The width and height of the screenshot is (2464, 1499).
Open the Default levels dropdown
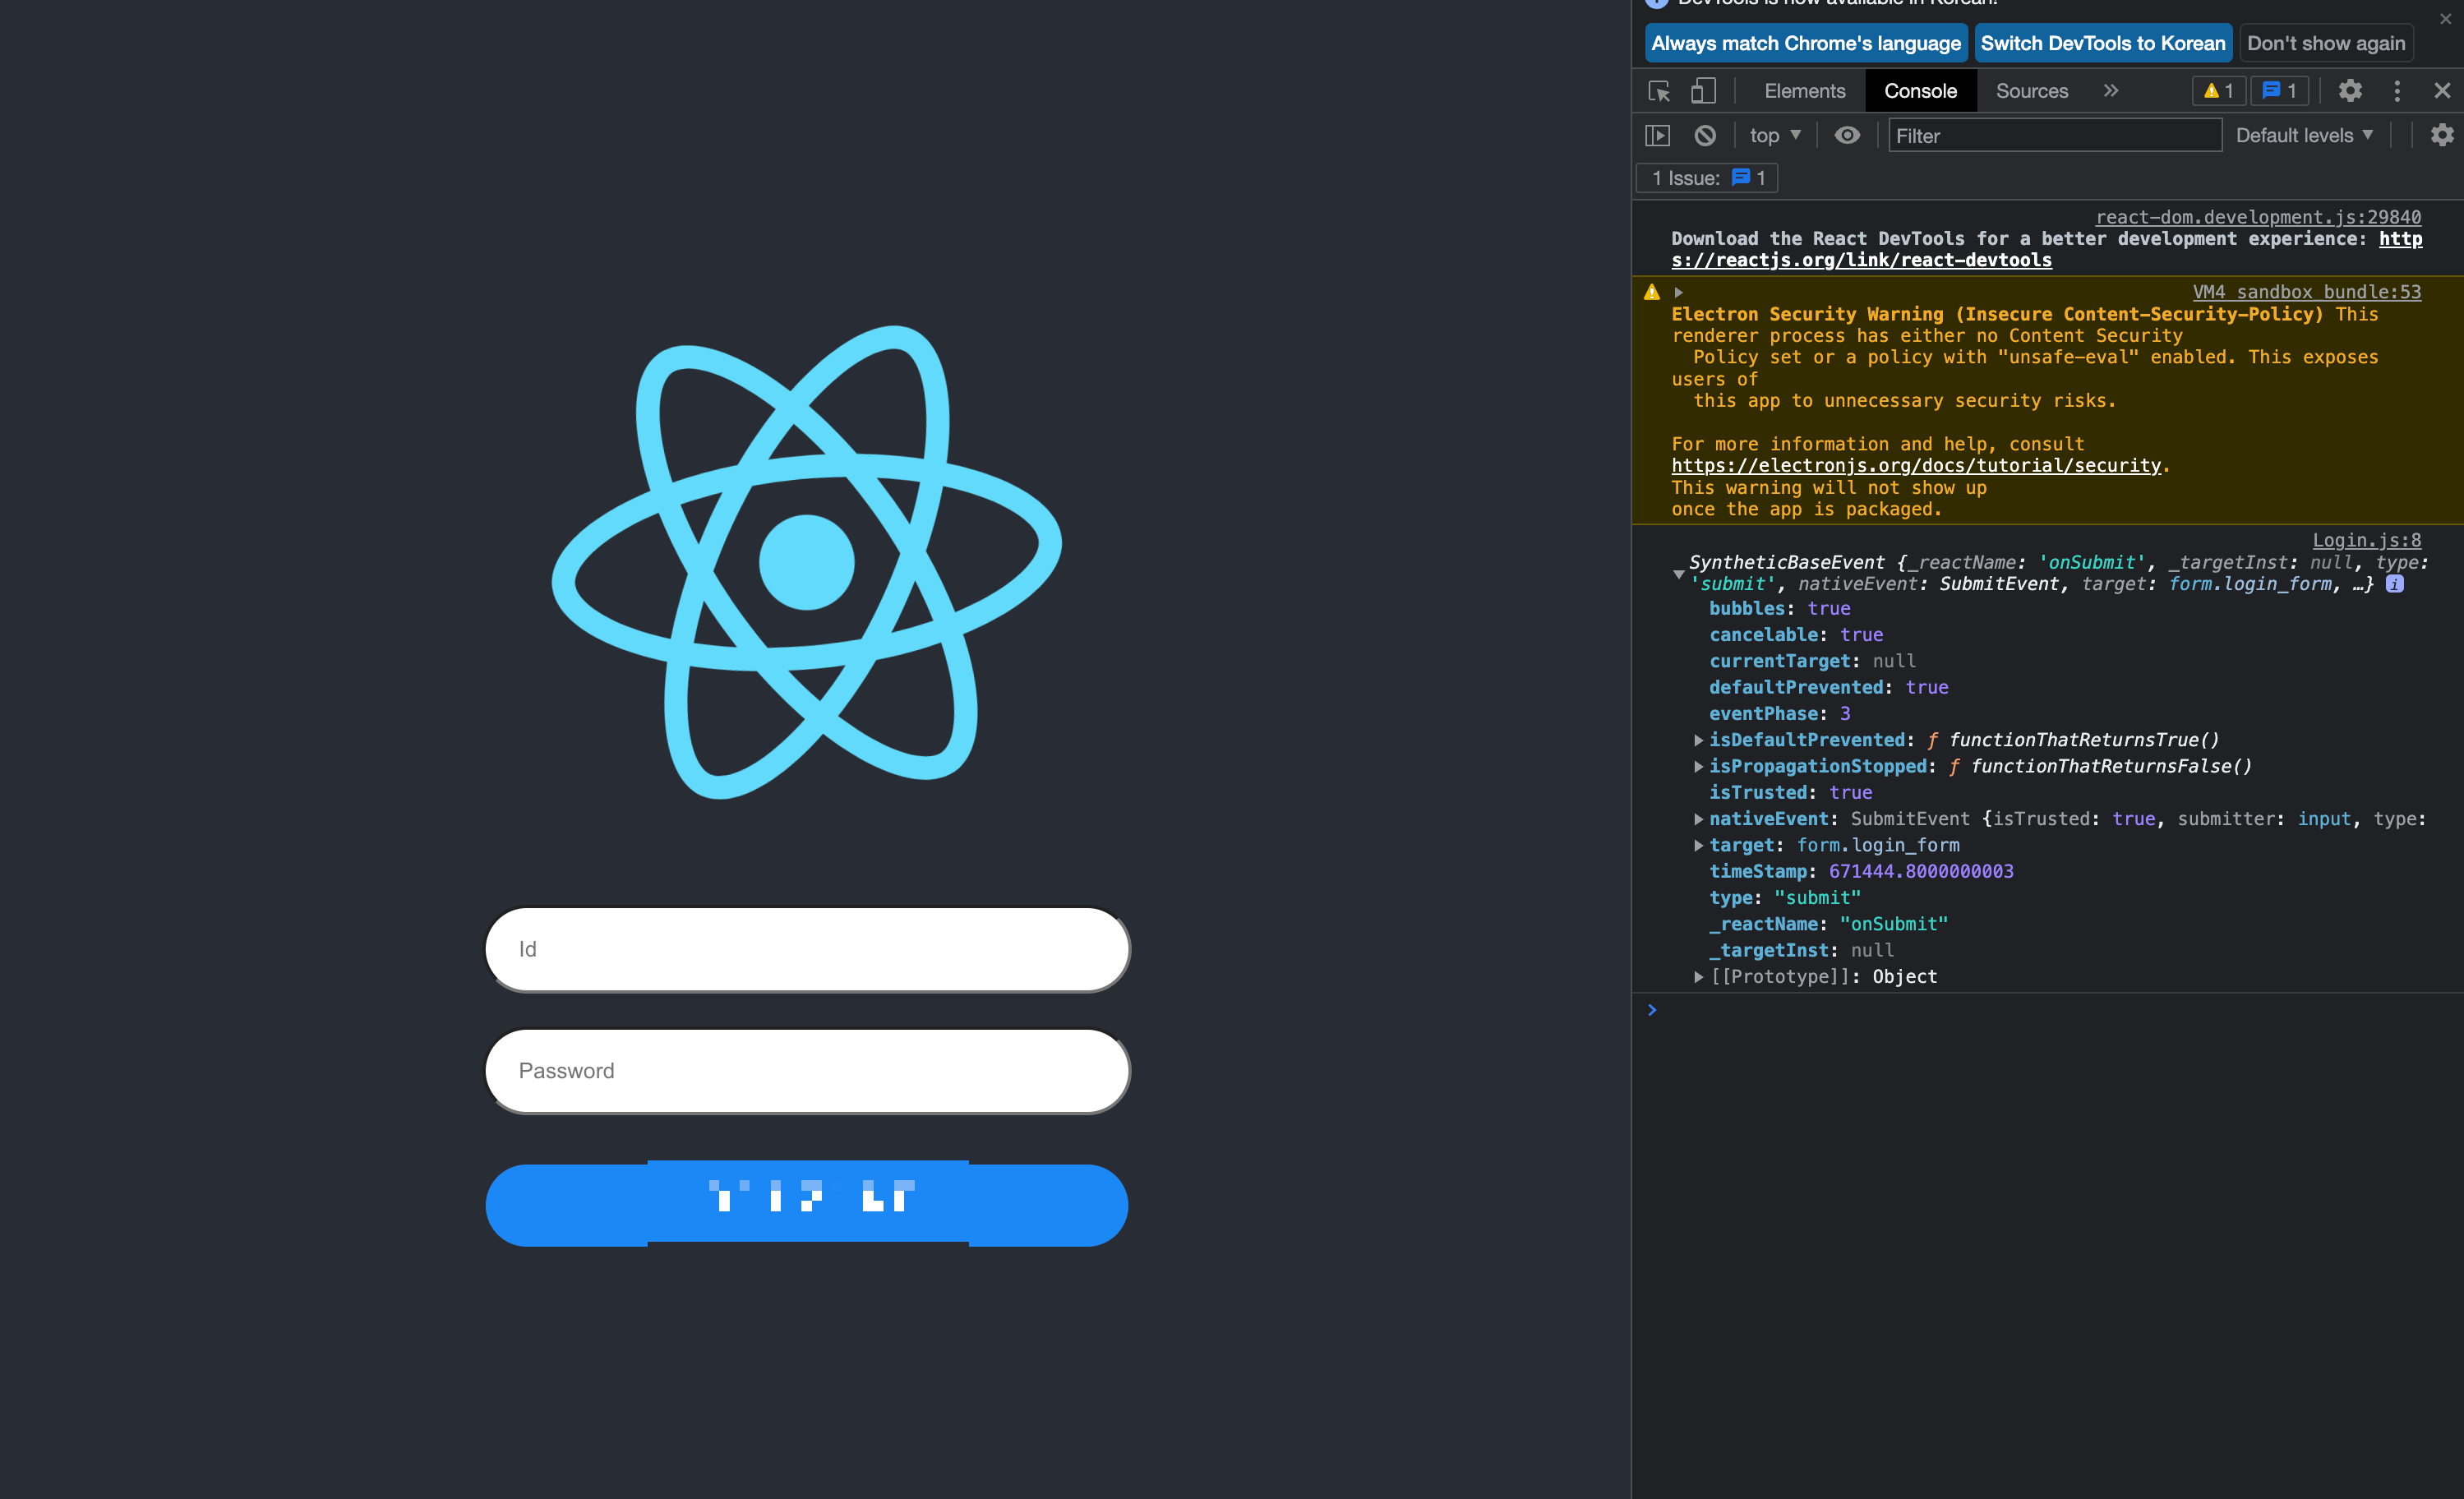coord(2304,135)
